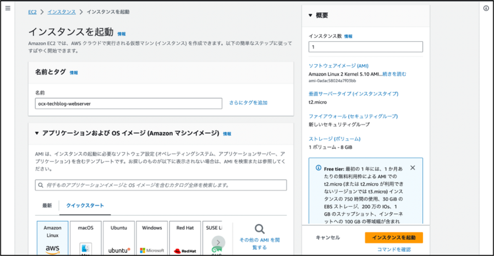
Task: Dismiss the Free tier notice with X
Action: 412,168
